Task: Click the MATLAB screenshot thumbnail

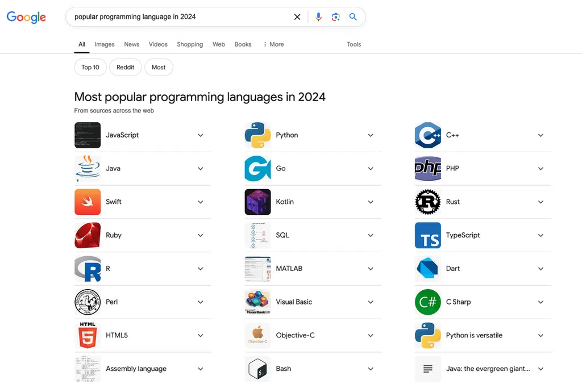Action: 257,269
